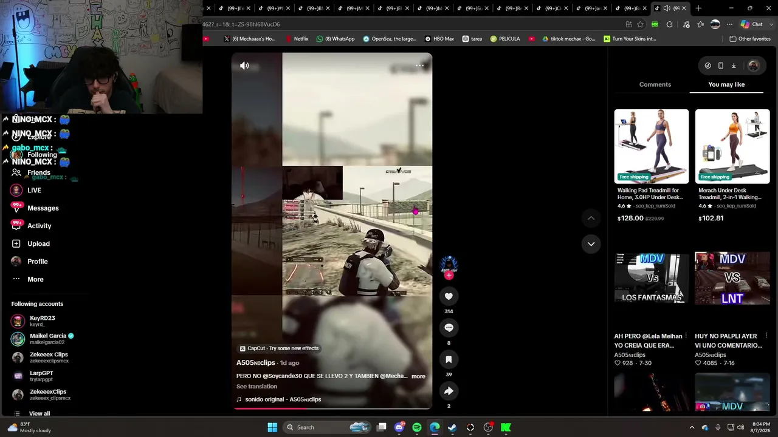Mute the active tab audio
The height and width of the screenshot is (437, 778).
(x=667, y=8)
